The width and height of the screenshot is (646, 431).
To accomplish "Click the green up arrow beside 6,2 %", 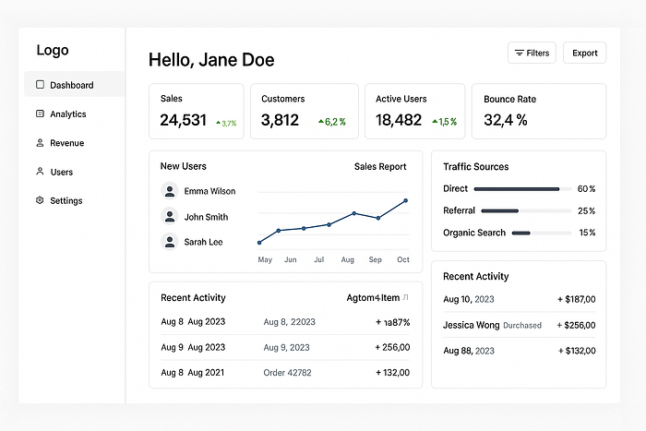I will pyautogui.click(x=321, y=121).
